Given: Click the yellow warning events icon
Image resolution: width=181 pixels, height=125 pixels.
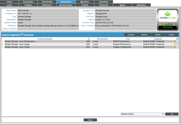Looking at the screenshot, I should click(x=160, y=24).
